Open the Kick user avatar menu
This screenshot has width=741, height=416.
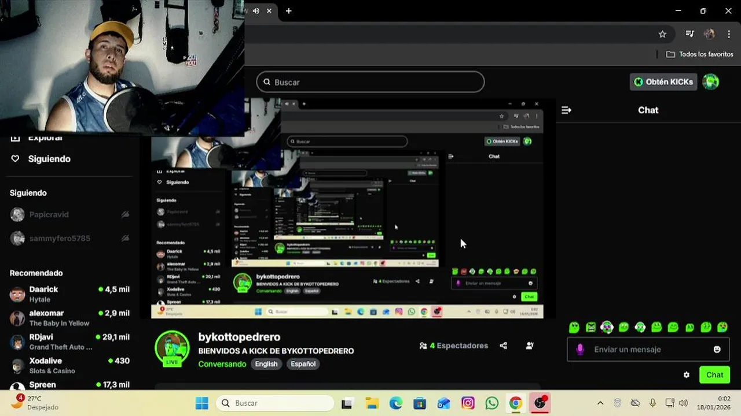[711, 82]
